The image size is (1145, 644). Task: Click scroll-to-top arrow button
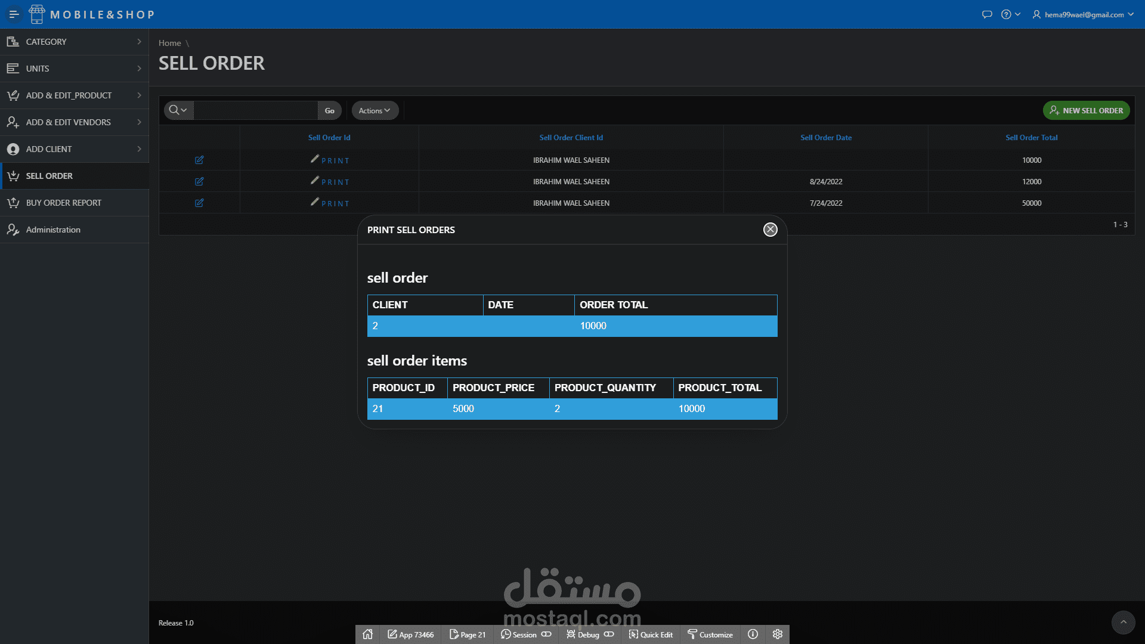pyautogui.click(x=1123, y=623)
